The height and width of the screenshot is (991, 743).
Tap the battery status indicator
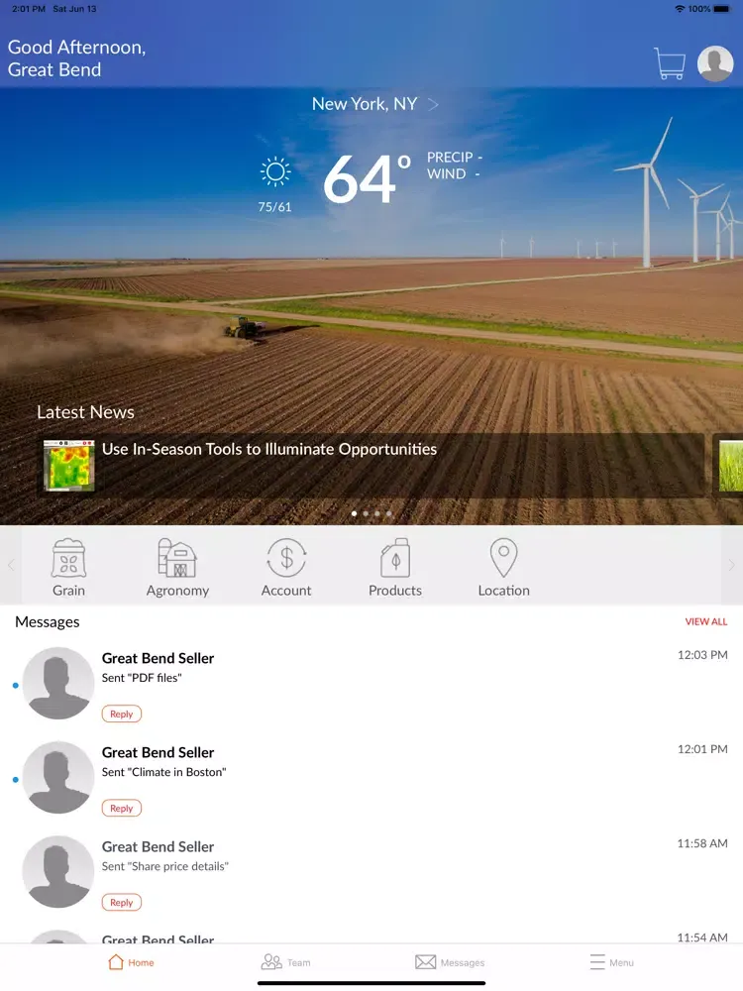tap(721, 9)
